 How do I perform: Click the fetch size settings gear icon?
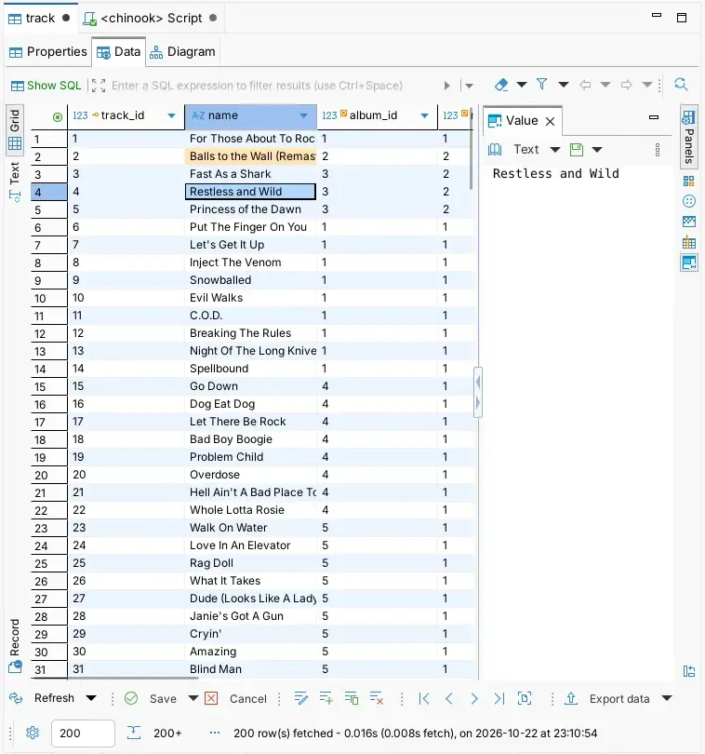33,733
